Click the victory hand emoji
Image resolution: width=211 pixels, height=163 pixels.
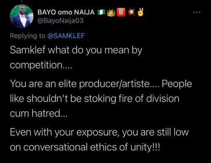pos(141,12)
